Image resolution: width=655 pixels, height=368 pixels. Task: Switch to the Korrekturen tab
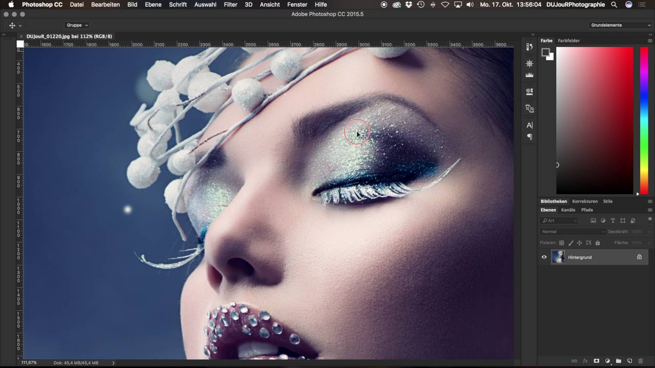[585, 201]
